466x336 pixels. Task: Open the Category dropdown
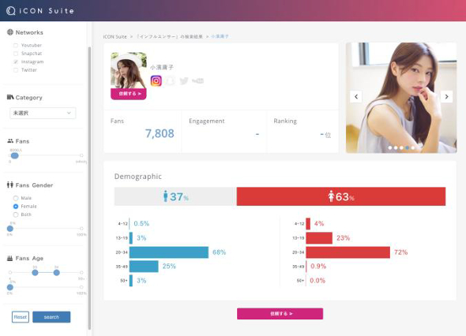[43, 113]
